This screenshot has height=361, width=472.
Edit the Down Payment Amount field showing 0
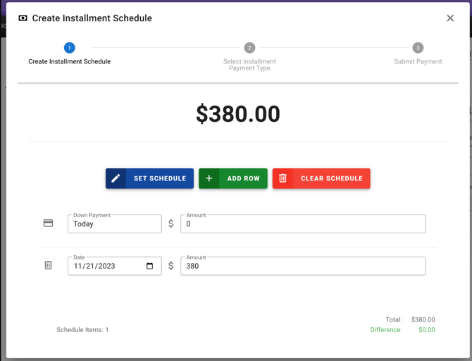click(303, 224)
